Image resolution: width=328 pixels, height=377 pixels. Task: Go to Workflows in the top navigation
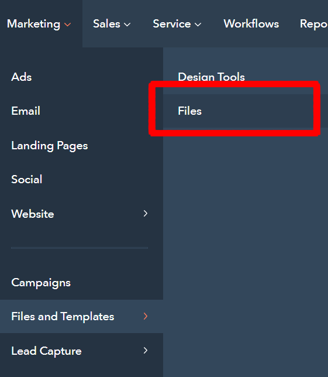pyautogui.click(x=251, y=24)
